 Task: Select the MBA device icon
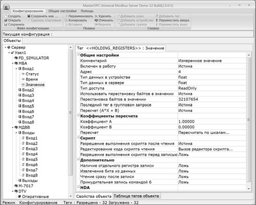[x=16, y=63]
